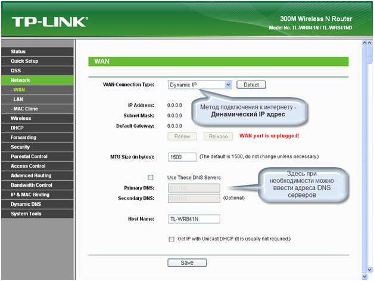Open the Status menu item
Image resolution: width=374 pixels, height=281 pixels.
point(37,52)
